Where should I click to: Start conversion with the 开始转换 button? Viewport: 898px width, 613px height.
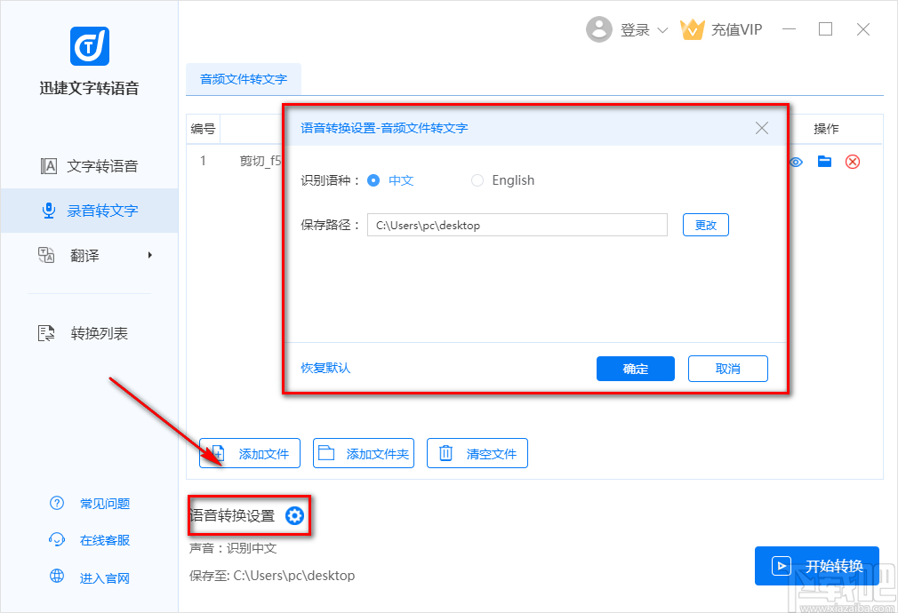(x=816, y=565)
